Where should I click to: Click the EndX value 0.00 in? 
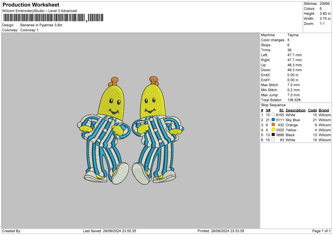(x=293, y=75)
